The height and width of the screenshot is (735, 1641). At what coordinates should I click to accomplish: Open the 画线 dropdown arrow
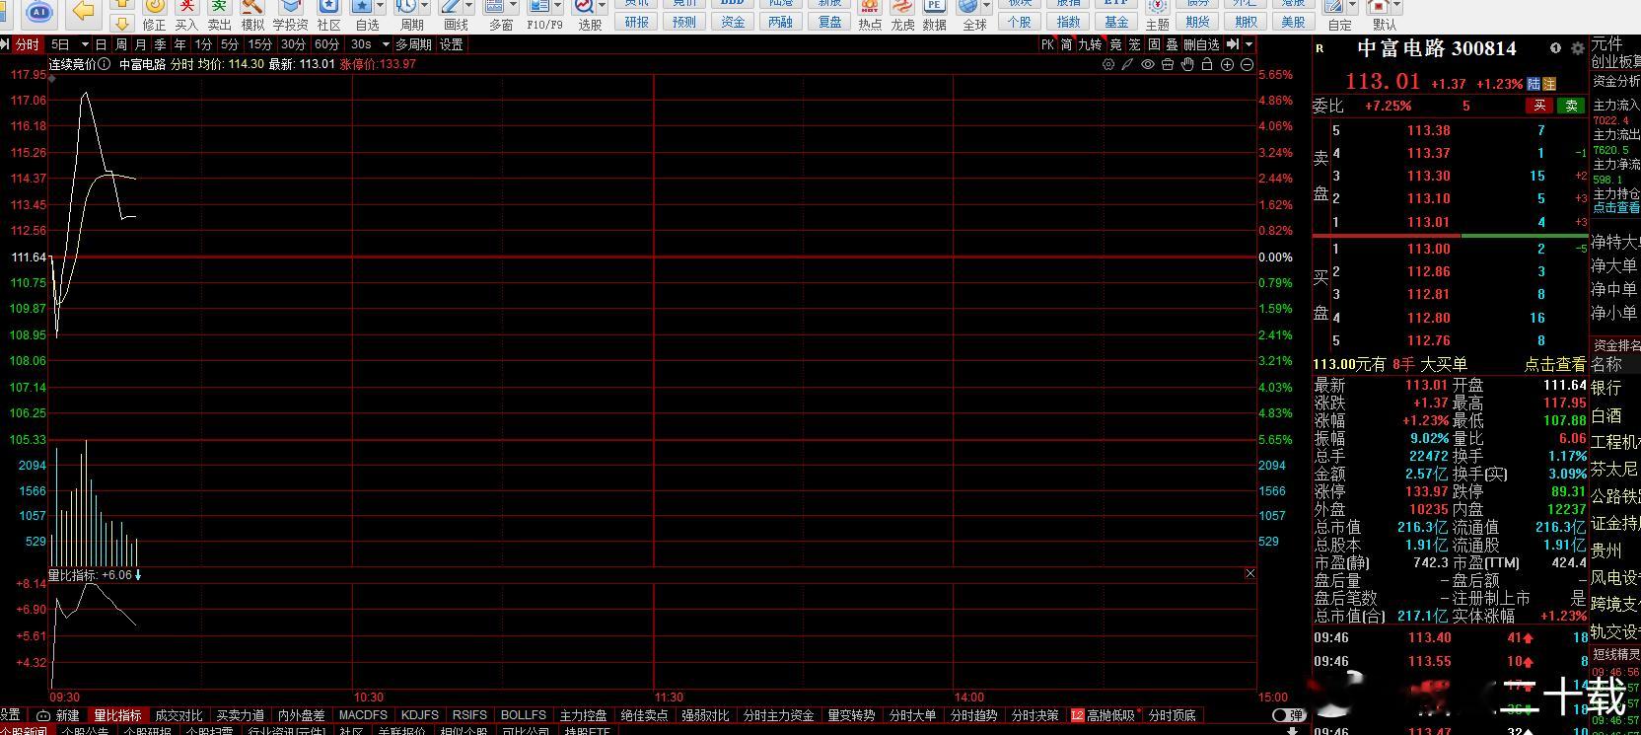[468, 7]
